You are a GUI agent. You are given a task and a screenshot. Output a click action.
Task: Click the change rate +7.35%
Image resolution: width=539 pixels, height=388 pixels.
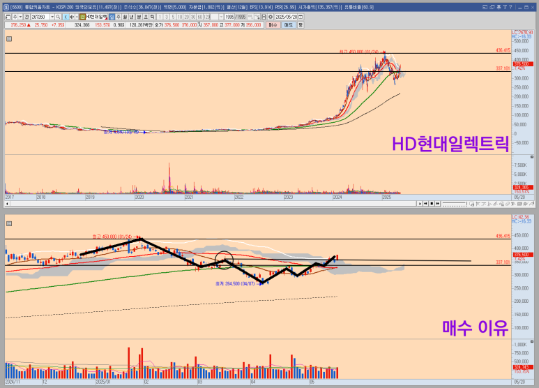coord(58,24)
